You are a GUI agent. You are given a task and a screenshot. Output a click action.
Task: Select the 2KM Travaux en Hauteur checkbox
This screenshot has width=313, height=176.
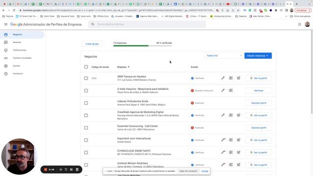pos(86,78)
